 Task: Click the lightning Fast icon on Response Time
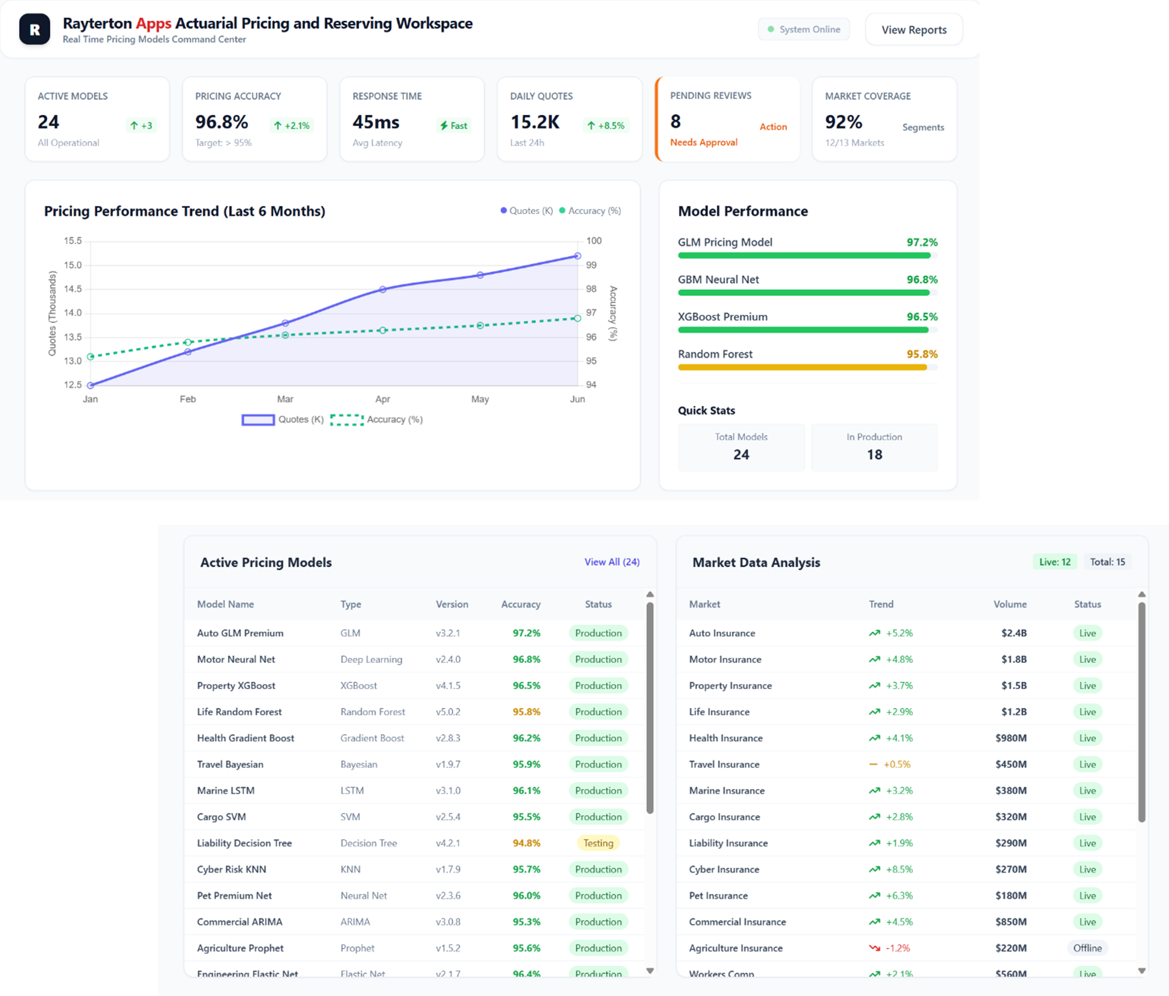pos(444,125)
